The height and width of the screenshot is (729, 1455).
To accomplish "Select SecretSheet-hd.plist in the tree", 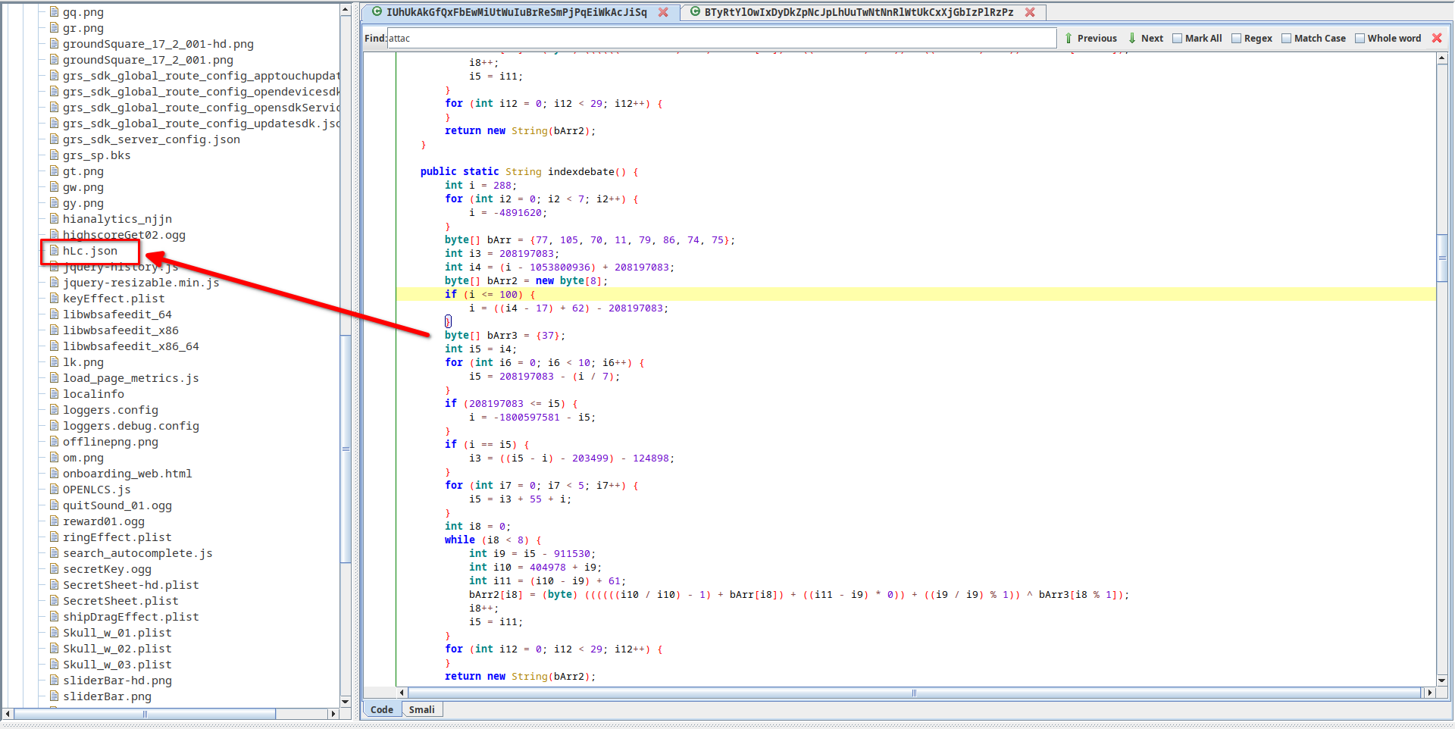I will 131,585.
